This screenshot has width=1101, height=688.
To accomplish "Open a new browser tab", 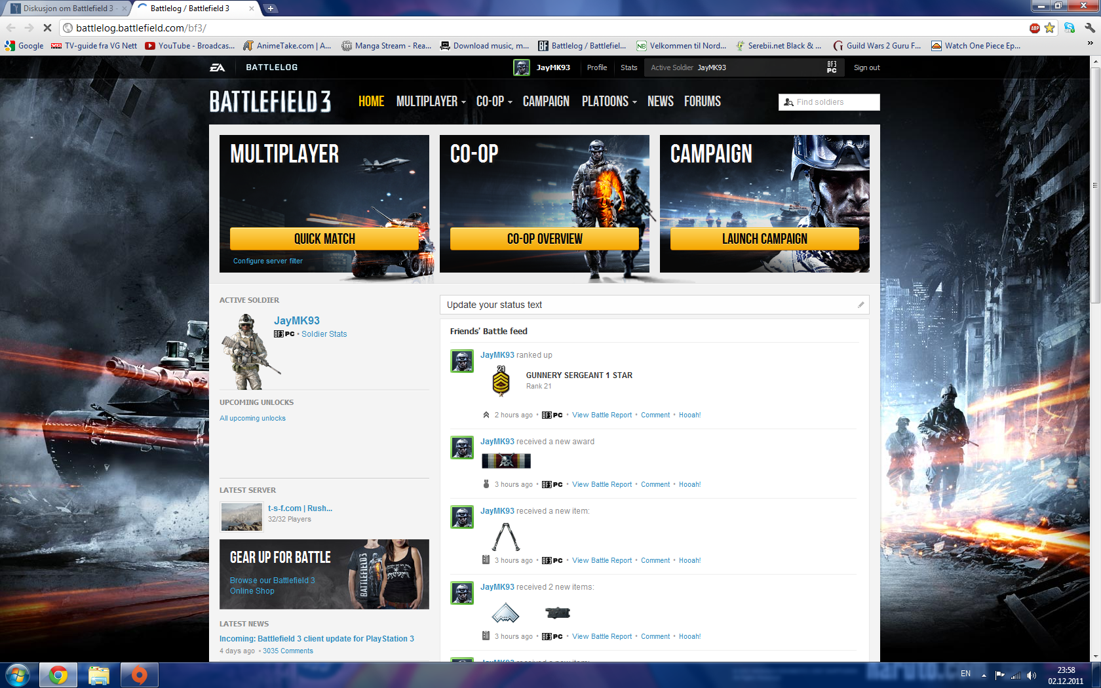I will tap(270, 9).
